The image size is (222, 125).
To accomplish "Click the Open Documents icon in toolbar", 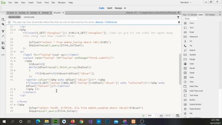I will tap(3, 19).
